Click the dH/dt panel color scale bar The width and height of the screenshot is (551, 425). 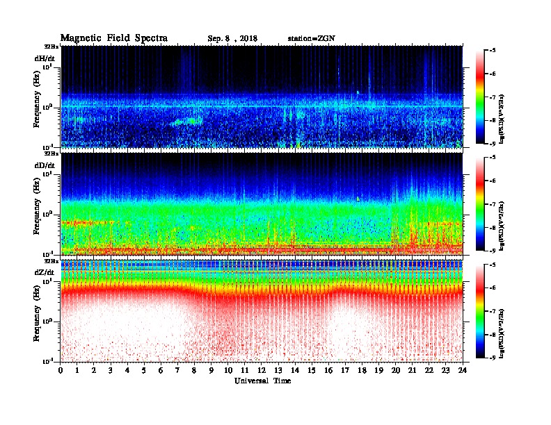(480, 97)
